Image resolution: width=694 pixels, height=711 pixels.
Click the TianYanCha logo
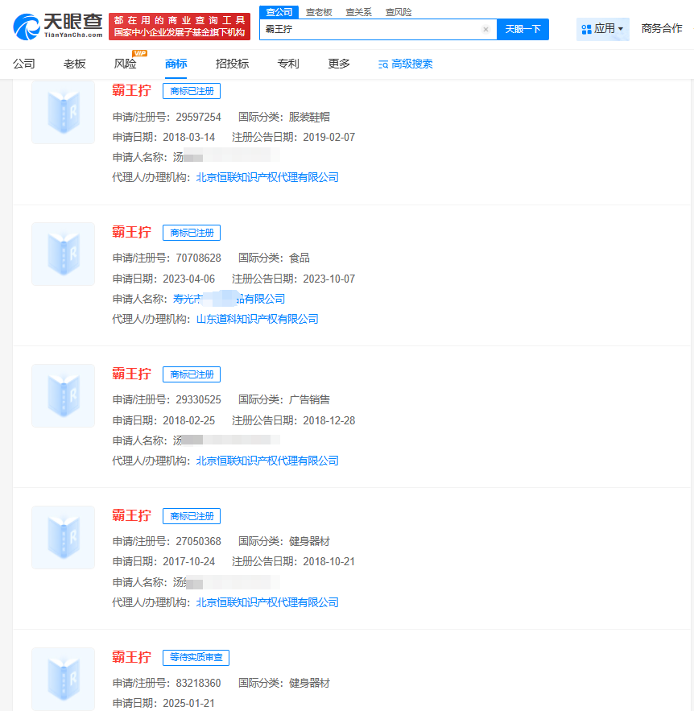58,27
